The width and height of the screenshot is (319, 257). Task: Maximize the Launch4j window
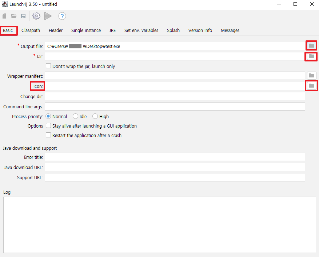pyautogui.click(x=295, y=4)
